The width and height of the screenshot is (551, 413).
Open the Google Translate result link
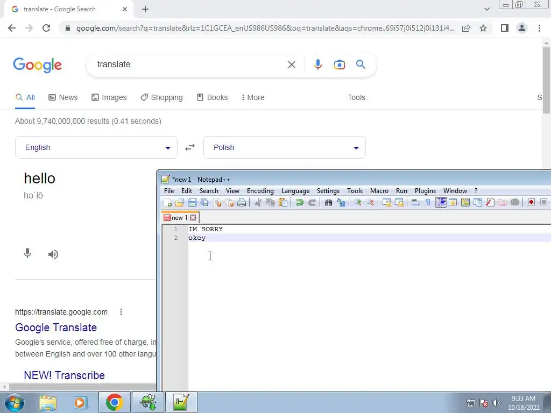[56, 327]
